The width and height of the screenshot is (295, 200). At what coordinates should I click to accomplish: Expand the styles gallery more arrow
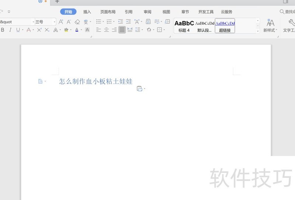click(x=258, y=31)
